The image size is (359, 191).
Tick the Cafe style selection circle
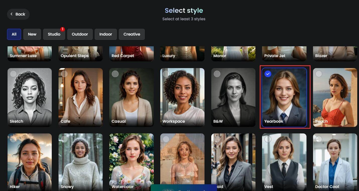(x=64, y=74)
